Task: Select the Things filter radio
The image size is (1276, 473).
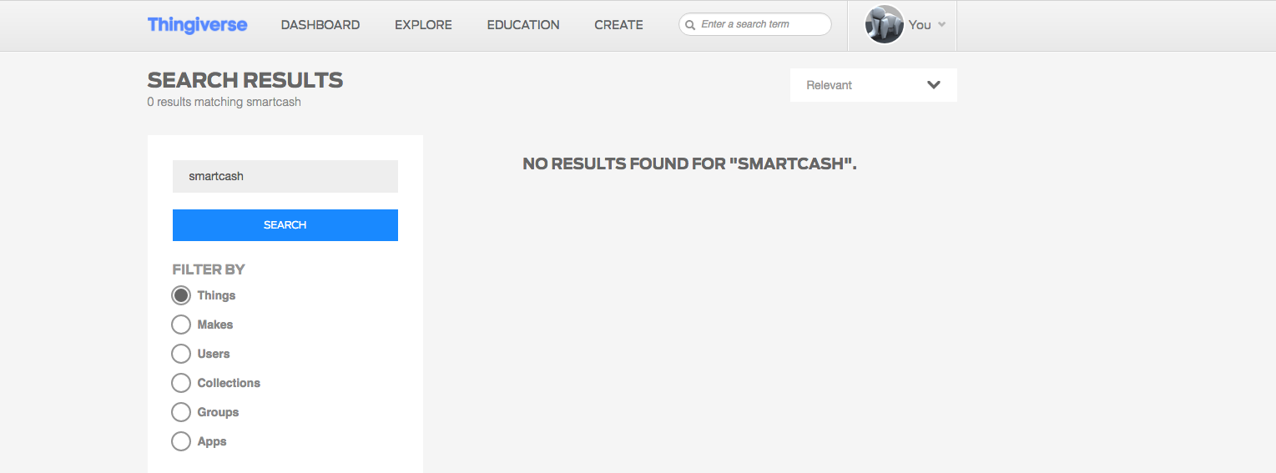Action: pos(181,295)
